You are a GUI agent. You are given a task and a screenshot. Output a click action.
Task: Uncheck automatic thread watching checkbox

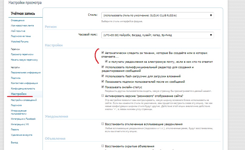click(x=103, y=52)
